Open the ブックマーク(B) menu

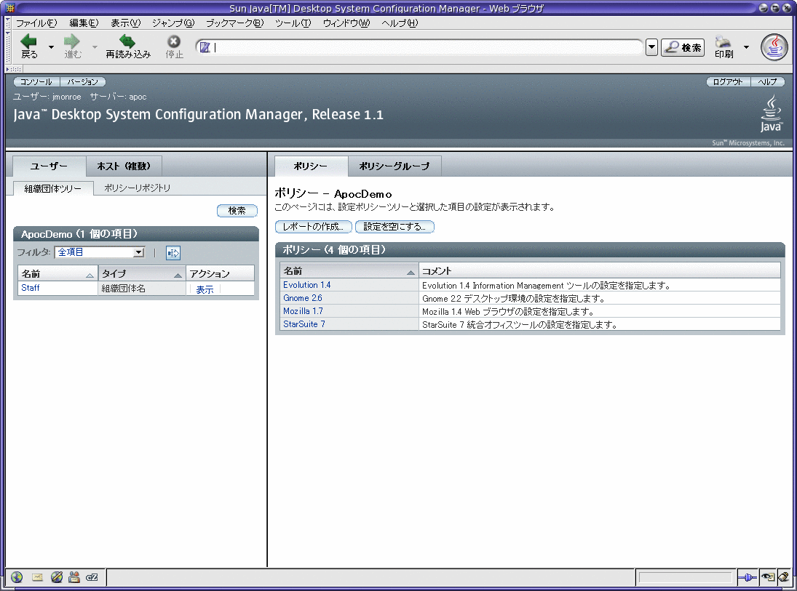235,23
